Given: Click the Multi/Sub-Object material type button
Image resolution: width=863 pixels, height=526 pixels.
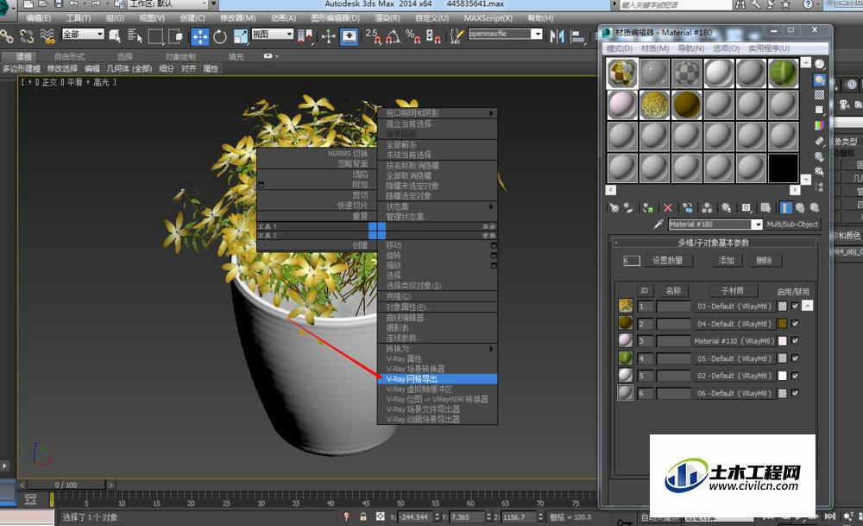Looking at the screenshot, I should 793,225.
